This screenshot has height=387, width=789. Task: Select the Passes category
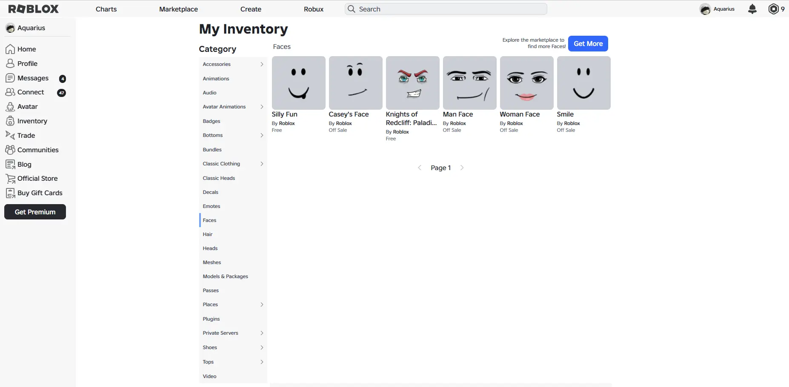pyautogui.click(x=233, y=290)
